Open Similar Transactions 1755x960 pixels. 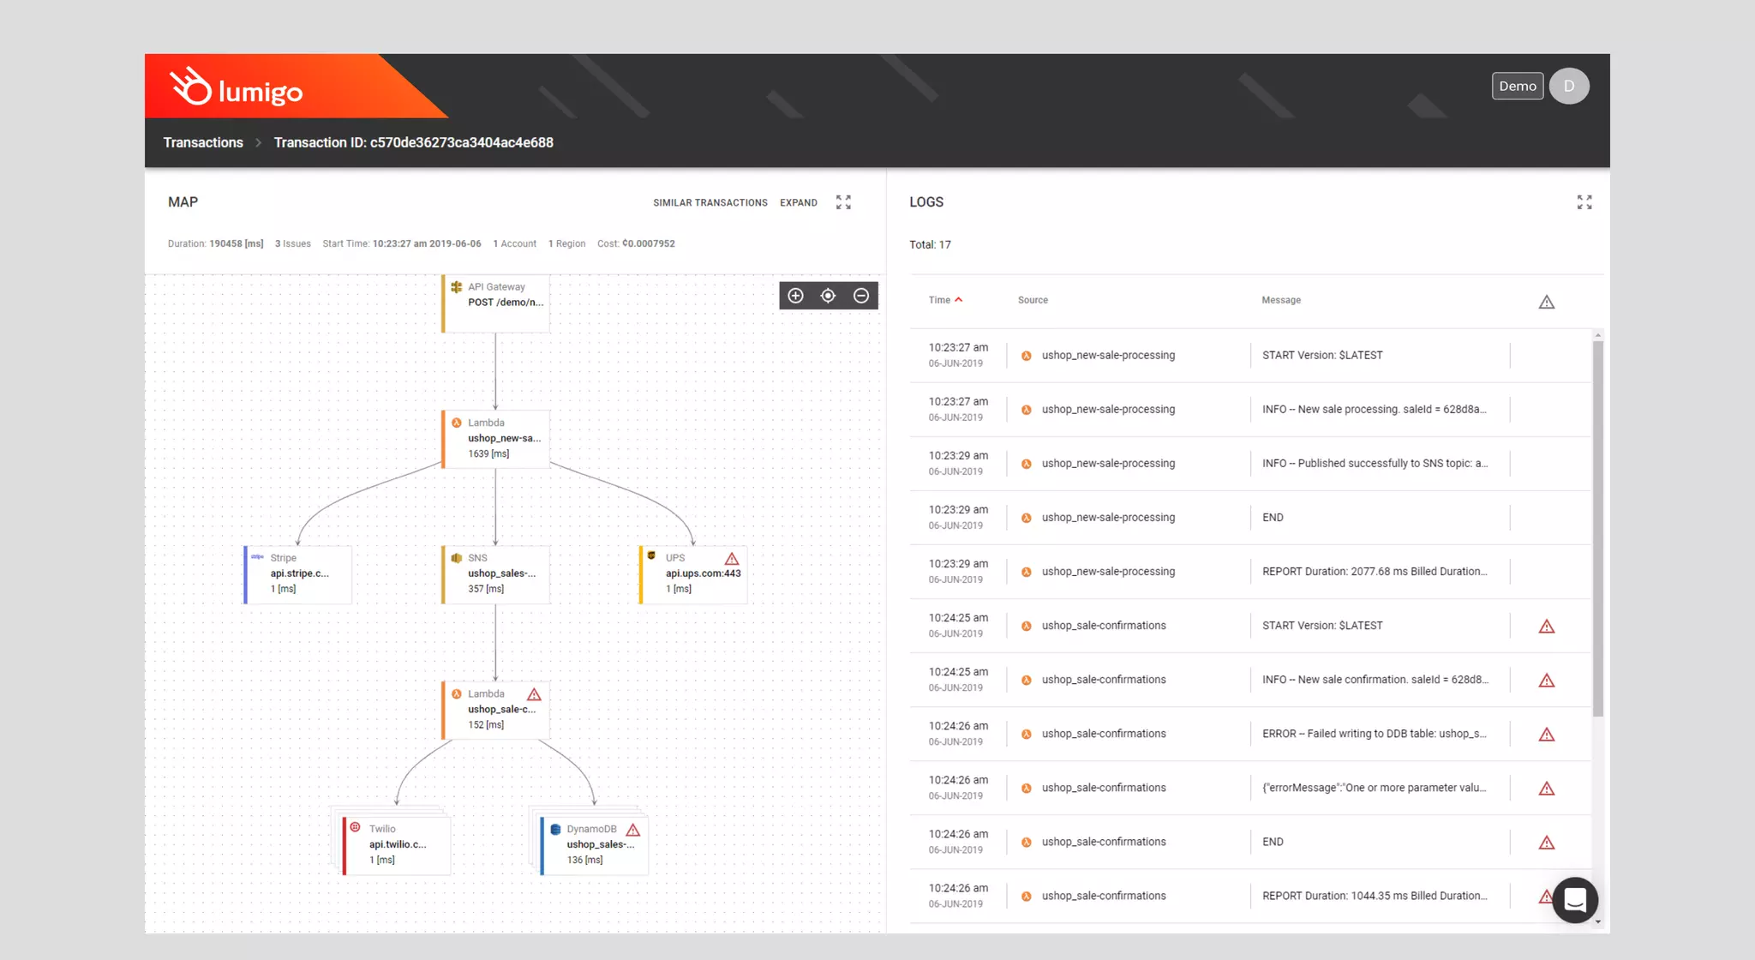pos(710,203)
